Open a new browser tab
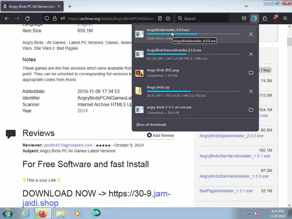The height and width of the screenshot is (219, 292). click(70, 7)
